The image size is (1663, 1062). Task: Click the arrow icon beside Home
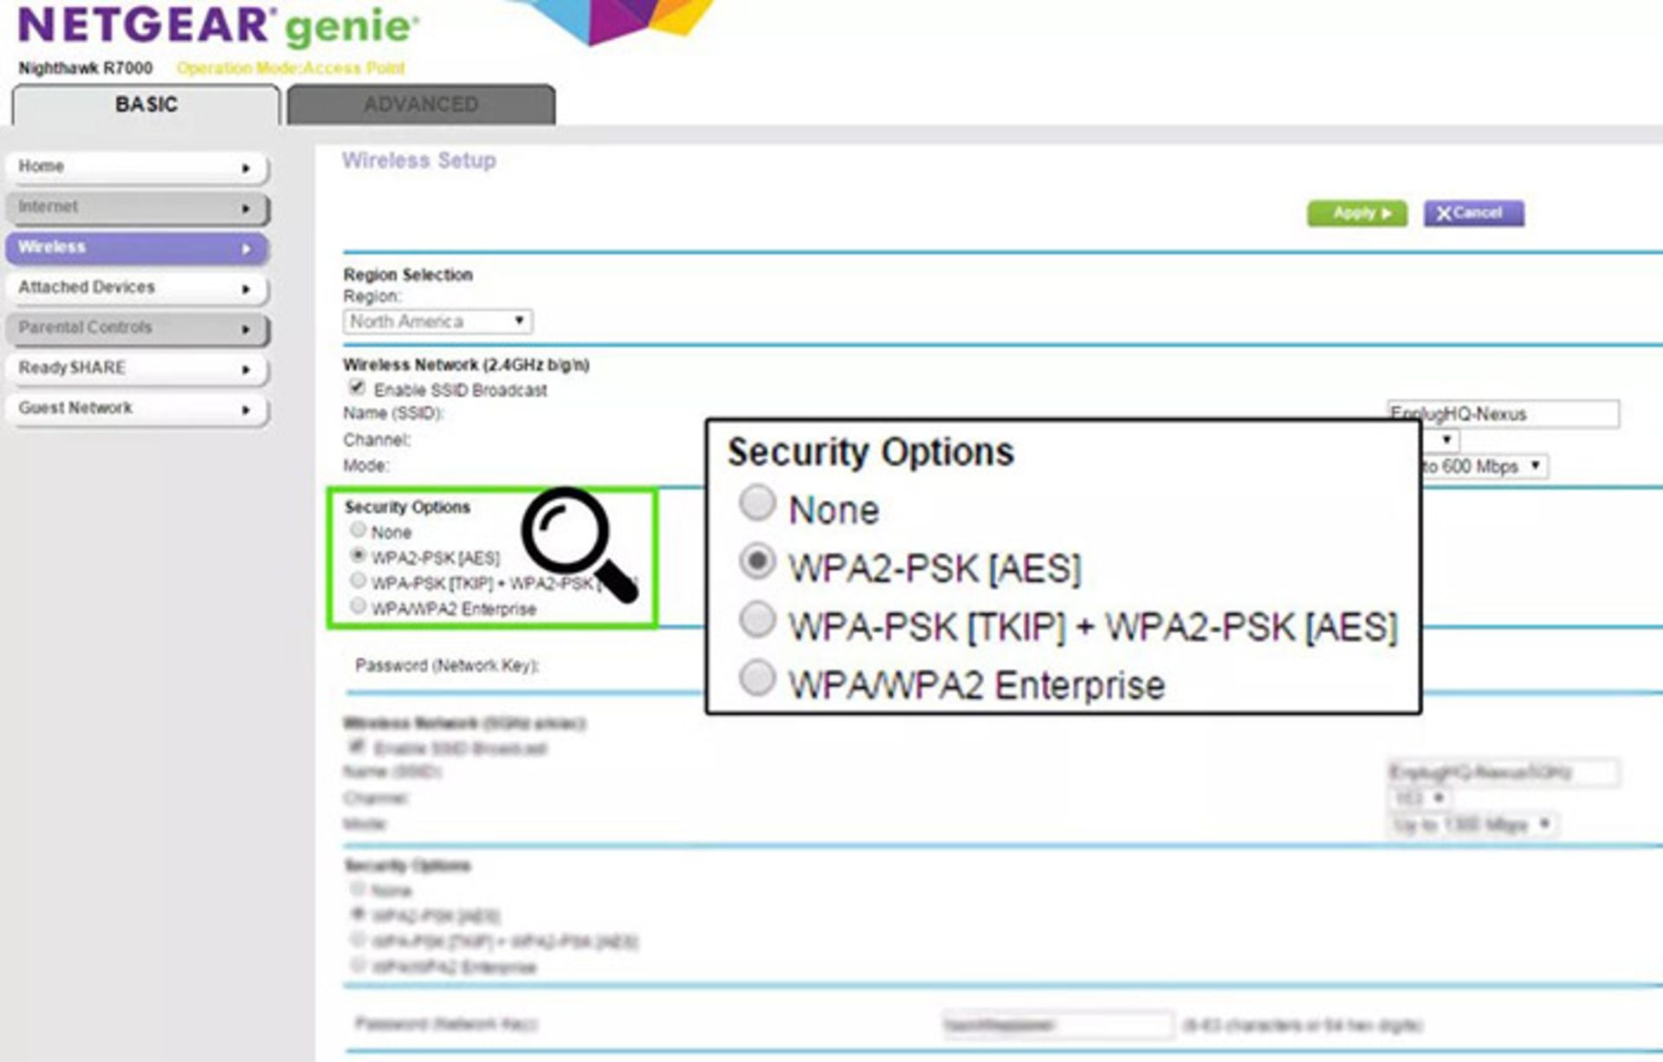245,166
